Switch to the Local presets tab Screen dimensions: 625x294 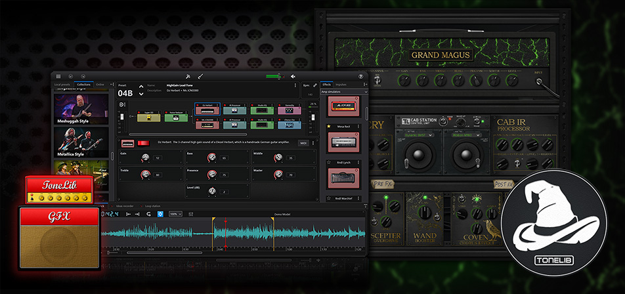63,85
